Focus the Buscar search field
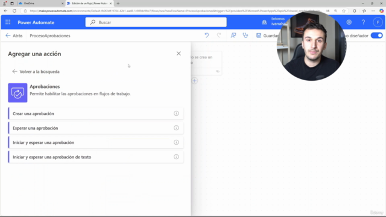 click(x=156, y=22)
